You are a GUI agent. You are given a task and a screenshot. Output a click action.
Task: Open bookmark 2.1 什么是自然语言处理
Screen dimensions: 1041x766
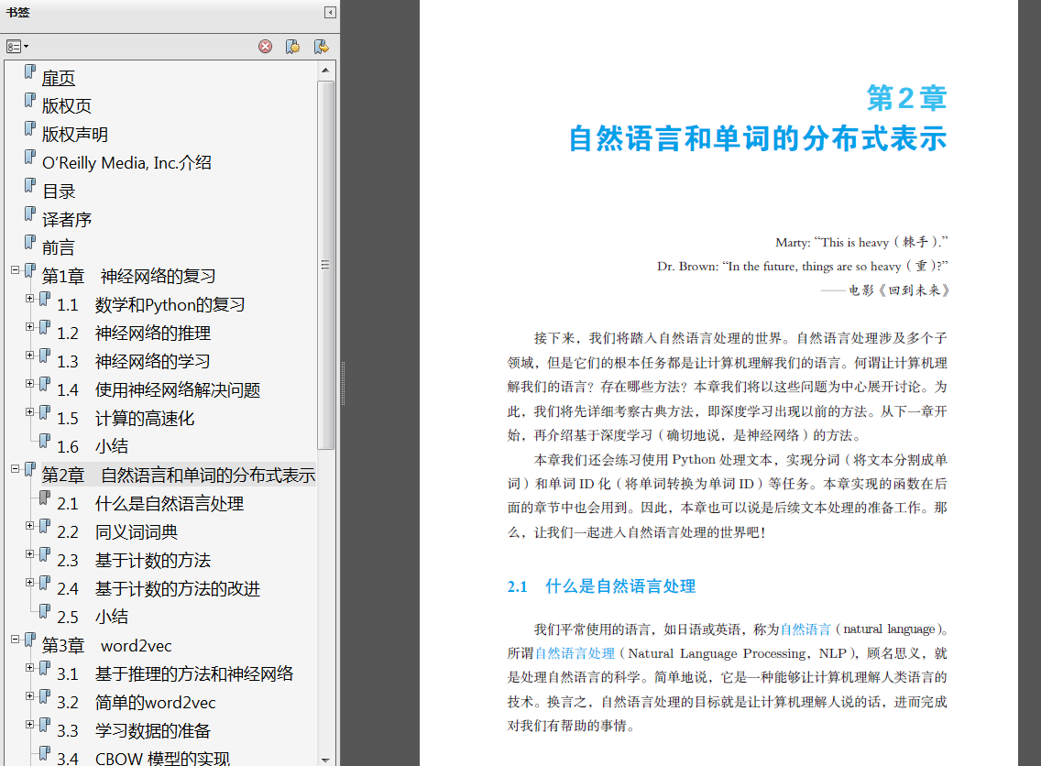point(150,504)
